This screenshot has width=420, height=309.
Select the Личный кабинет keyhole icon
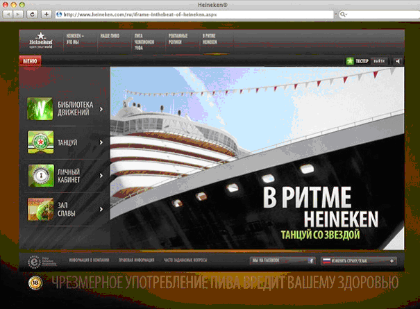click(40, 175)
